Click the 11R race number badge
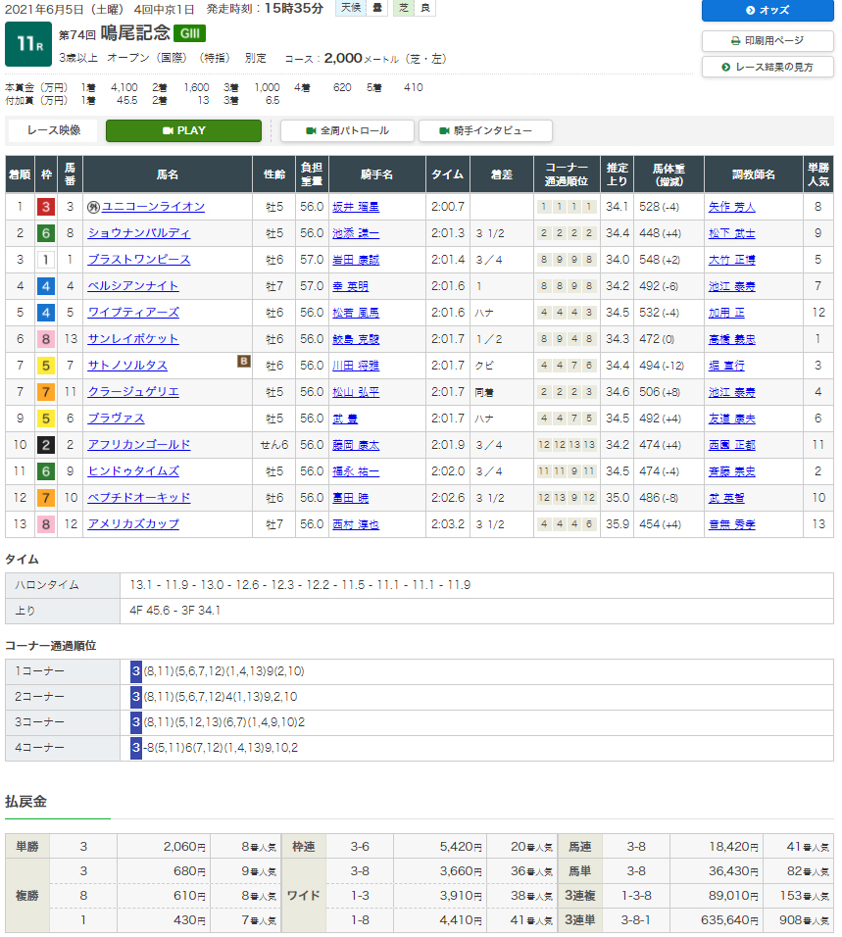 pyautogui.click(x=26, y=43)
